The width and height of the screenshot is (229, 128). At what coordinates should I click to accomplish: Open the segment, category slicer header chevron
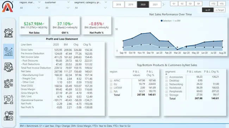pyautogui.click(x=106, y=2)
